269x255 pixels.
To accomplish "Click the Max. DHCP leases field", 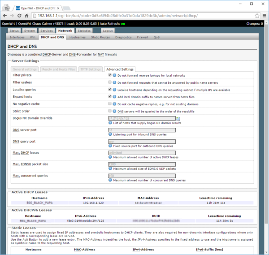I will coord(142,153).
